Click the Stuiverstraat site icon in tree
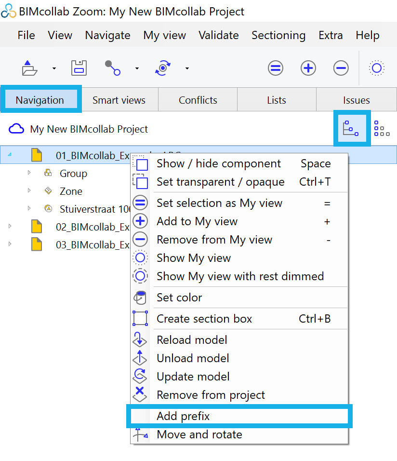This screenshot has height=461, width=397. point(48,209)
